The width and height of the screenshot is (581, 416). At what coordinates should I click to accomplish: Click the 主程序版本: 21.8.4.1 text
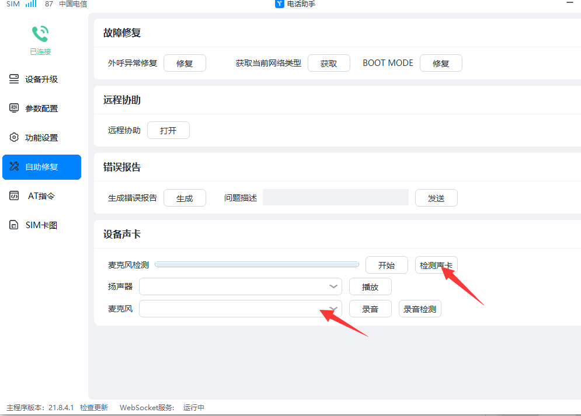(x=40, y=407)
